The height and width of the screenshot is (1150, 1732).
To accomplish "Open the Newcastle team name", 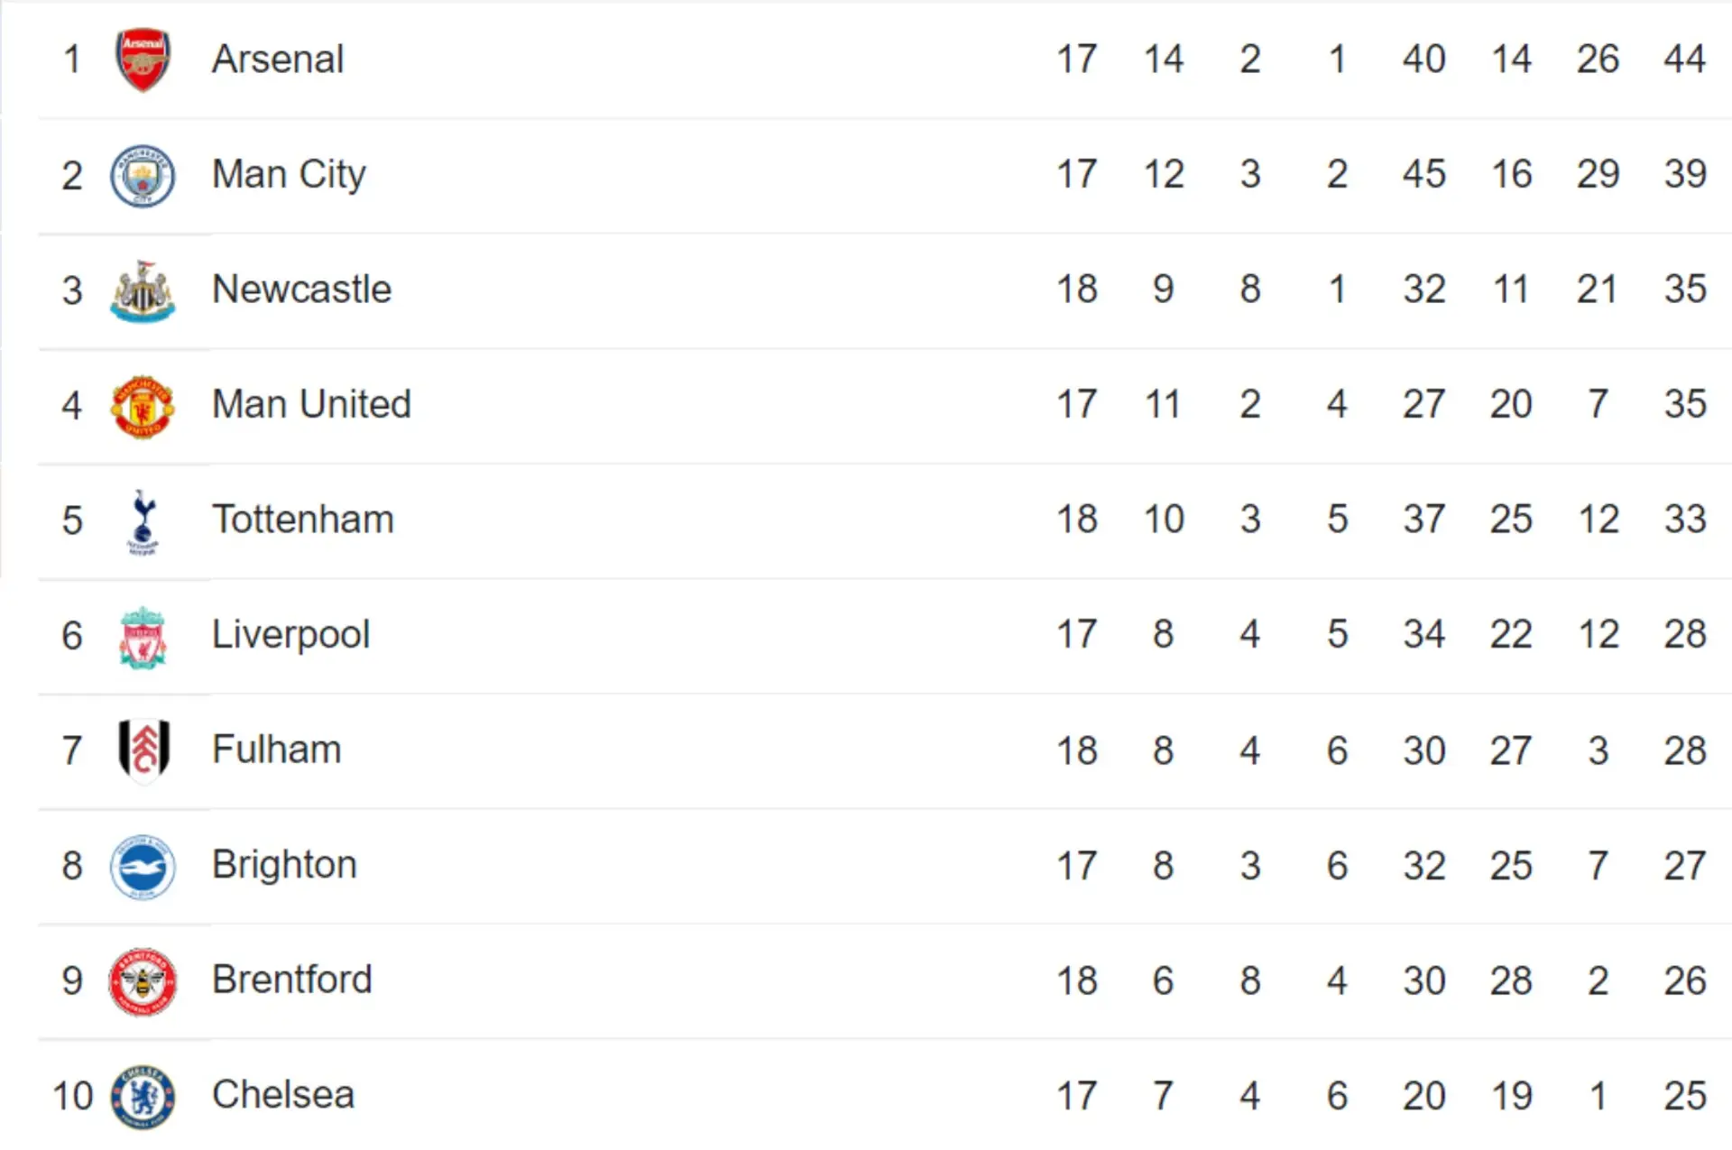I will (x=301, y=290).
